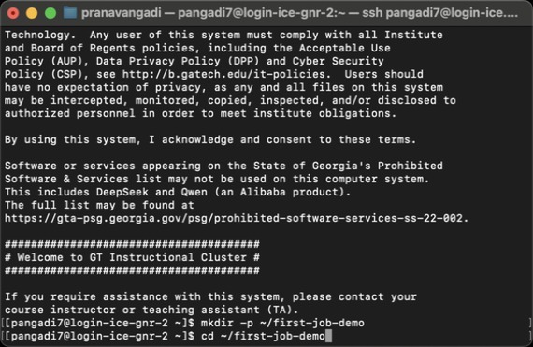Click the cursor block after cd ~/first-job-demo

click(328, 336)
